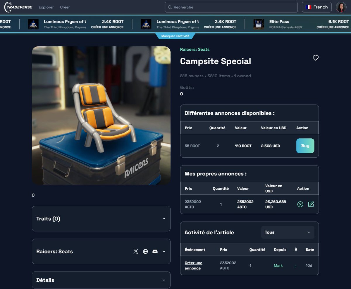Open the Raicers: Seats collection link
This screenshot has height=289, width=351.
point(195,49)
